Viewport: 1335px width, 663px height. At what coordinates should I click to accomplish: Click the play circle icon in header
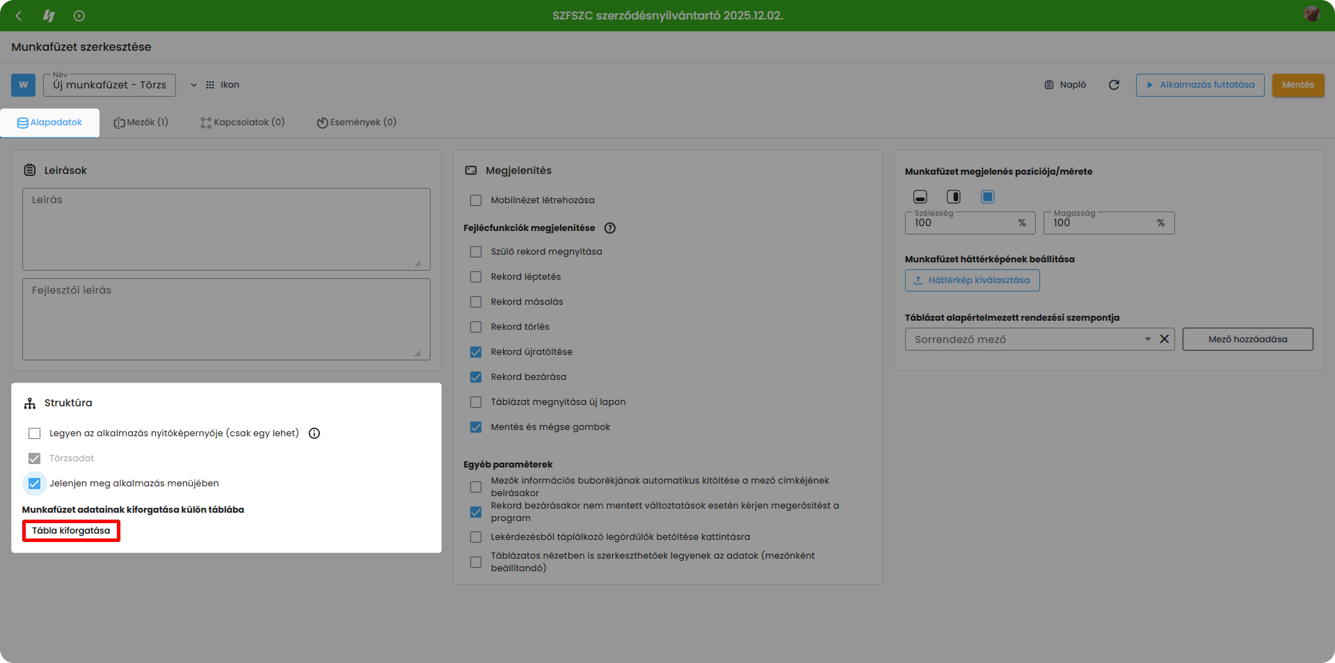(79, 15)
